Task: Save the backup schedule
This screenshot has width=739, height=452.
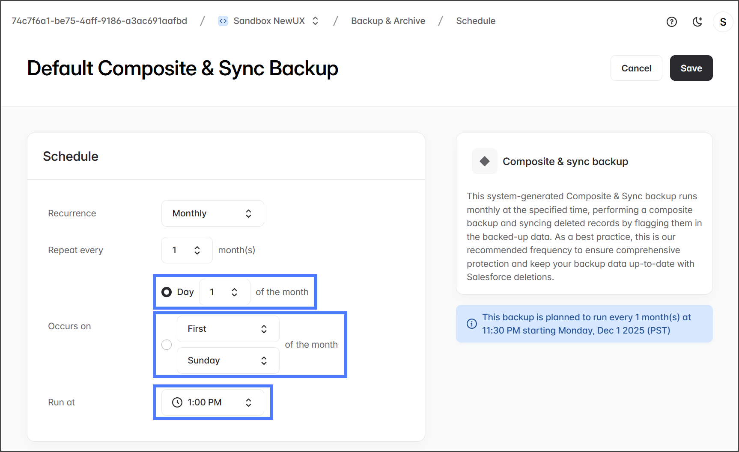Action: point(691,68)
